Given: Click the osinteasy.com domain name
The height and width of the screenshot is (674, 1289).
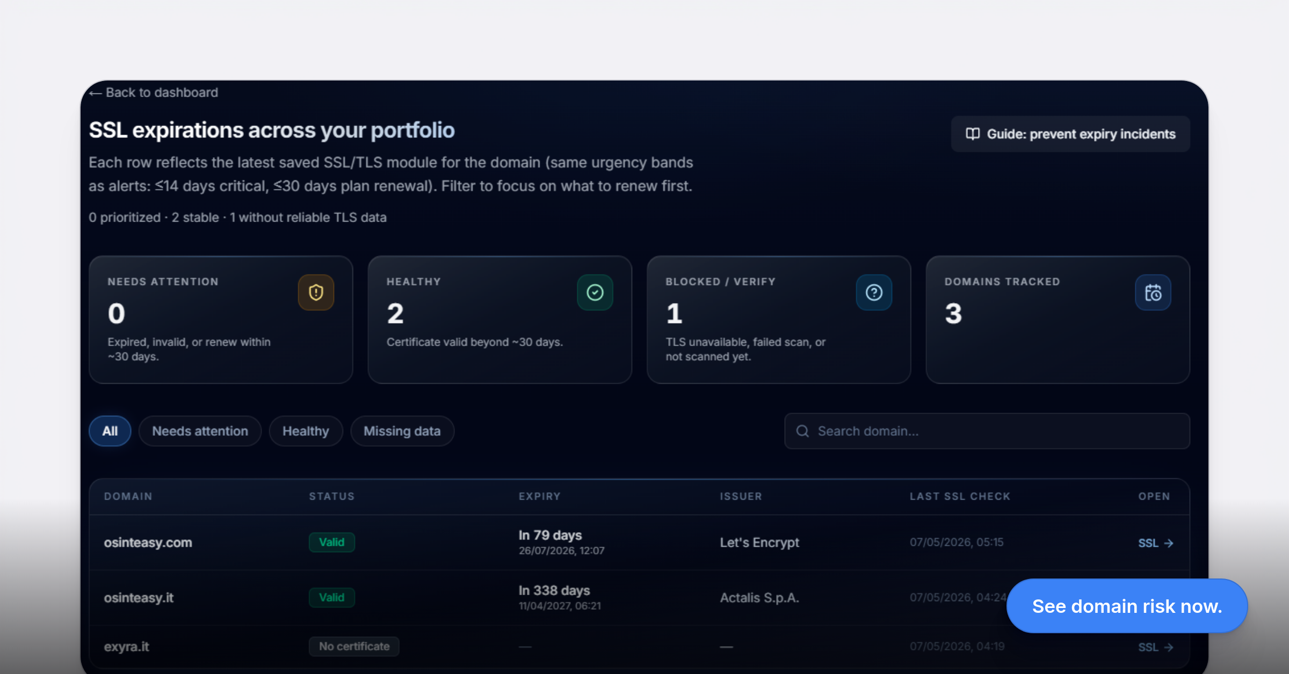Looking at the screenshot, I should (x=148, y=543).
